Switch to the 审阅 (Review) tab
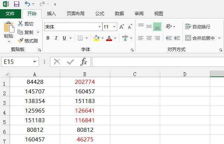The height and width of the screenshot is (144, 224). 139,14
